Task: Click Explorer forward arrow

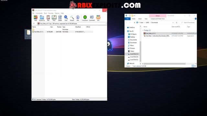Action: point(130,23)
